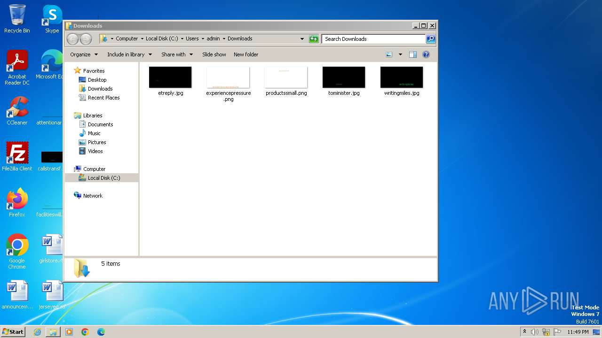This screenshot has height=338, width=602.
Task: Open the Share with dropdown
Action: (177, 54)
